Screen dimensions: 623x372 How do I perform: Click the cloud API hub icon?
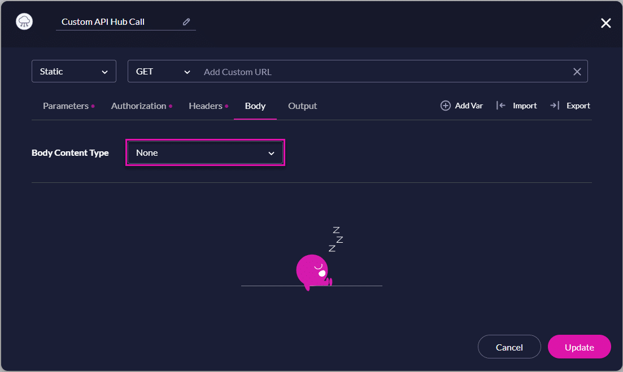(25, 22)
